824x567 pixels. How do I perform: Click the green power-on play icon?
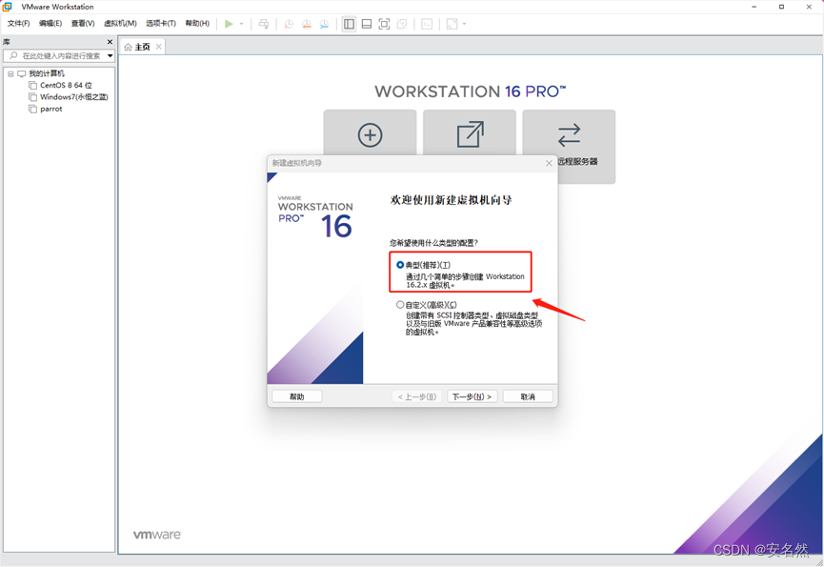click(229, 24)
